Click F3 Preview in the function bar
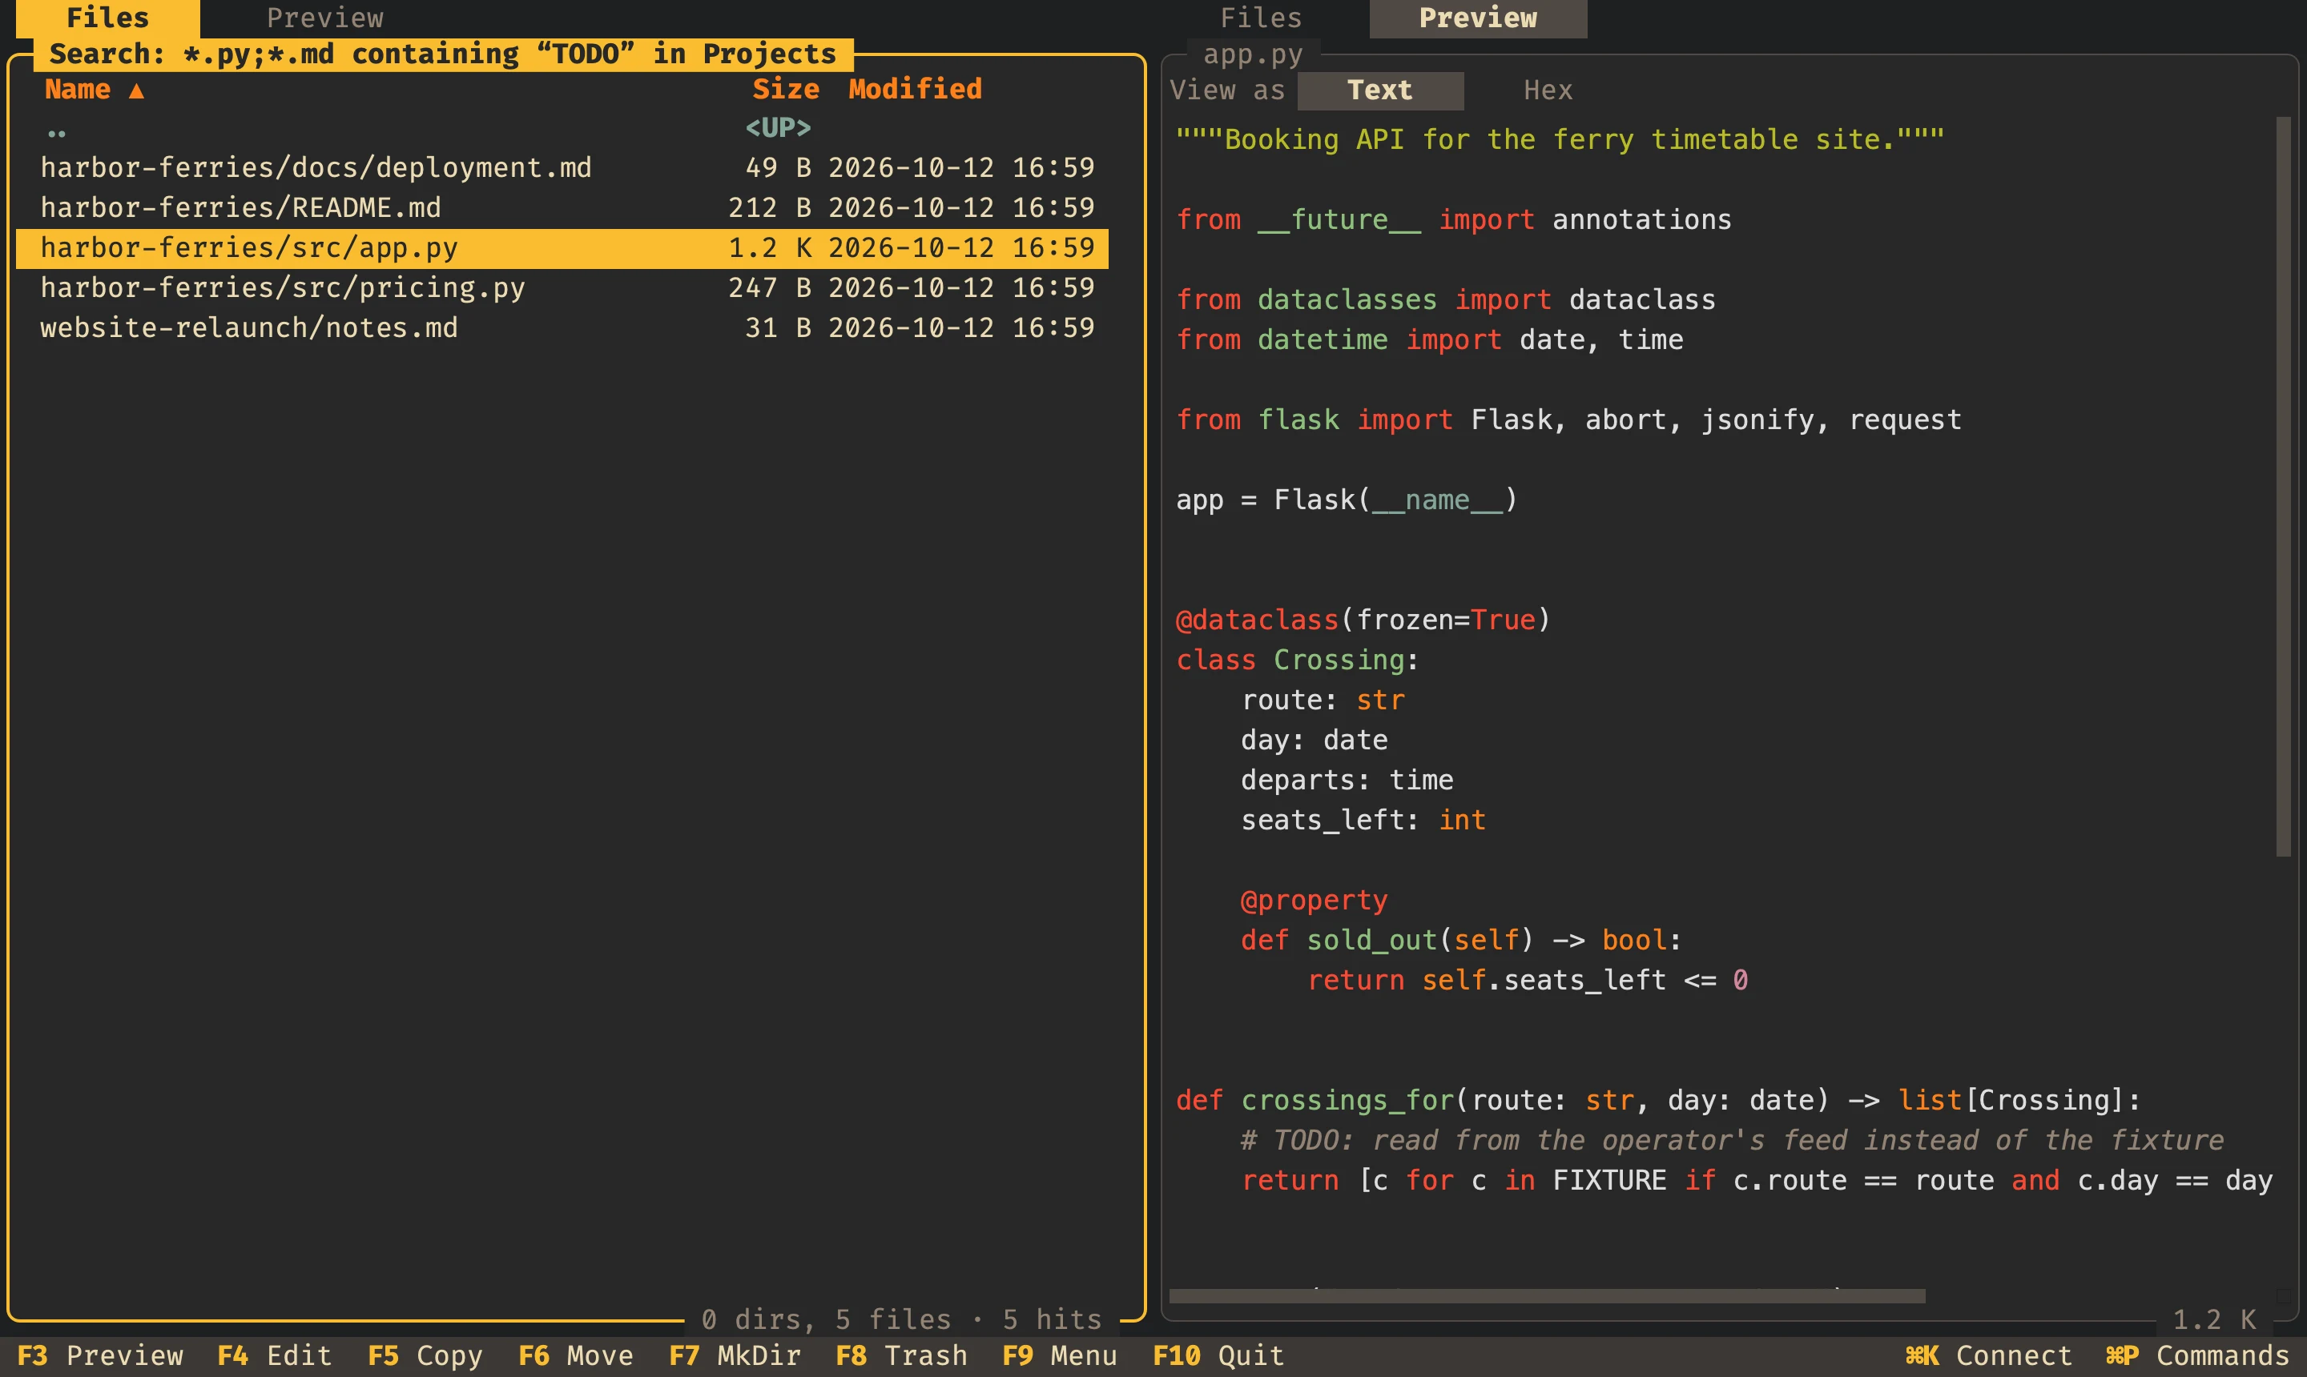The height and width of the screenshot is (1377, 2307). pos(100,1355)
